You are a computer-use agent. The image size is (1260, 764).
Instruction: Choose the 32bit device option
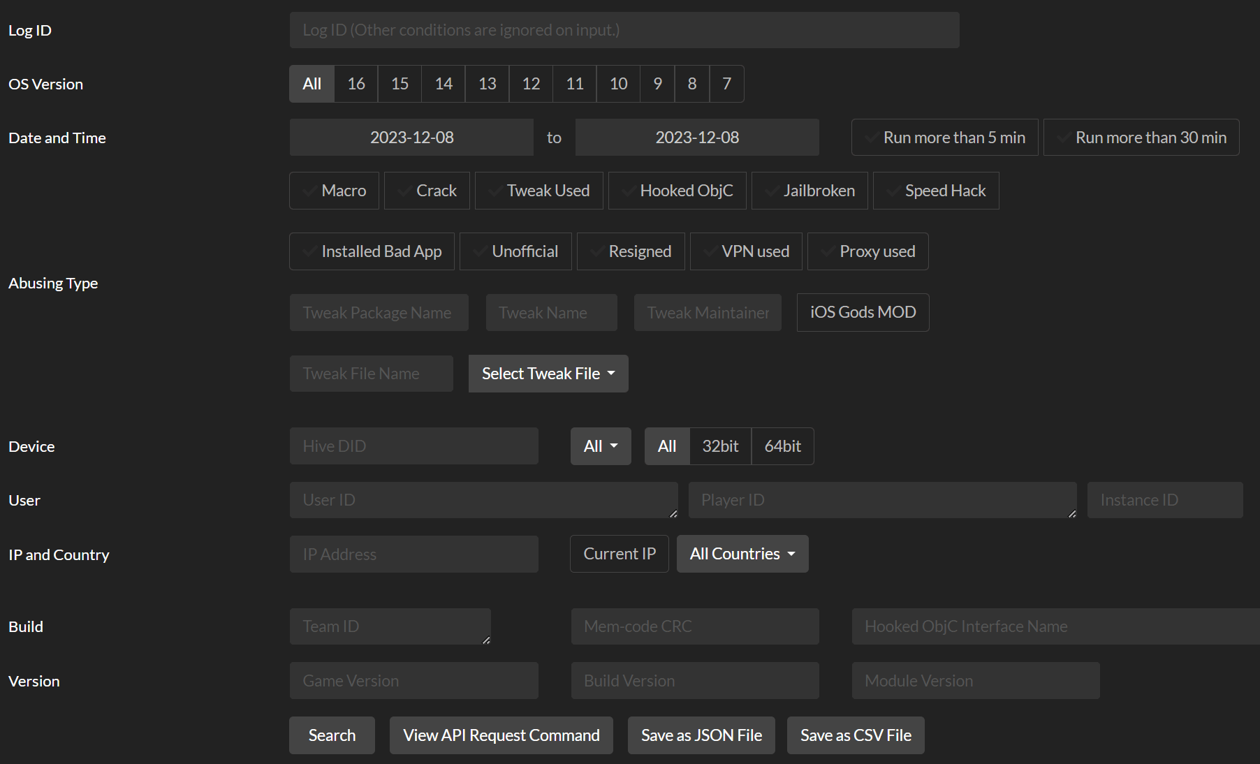pos(720,446)
